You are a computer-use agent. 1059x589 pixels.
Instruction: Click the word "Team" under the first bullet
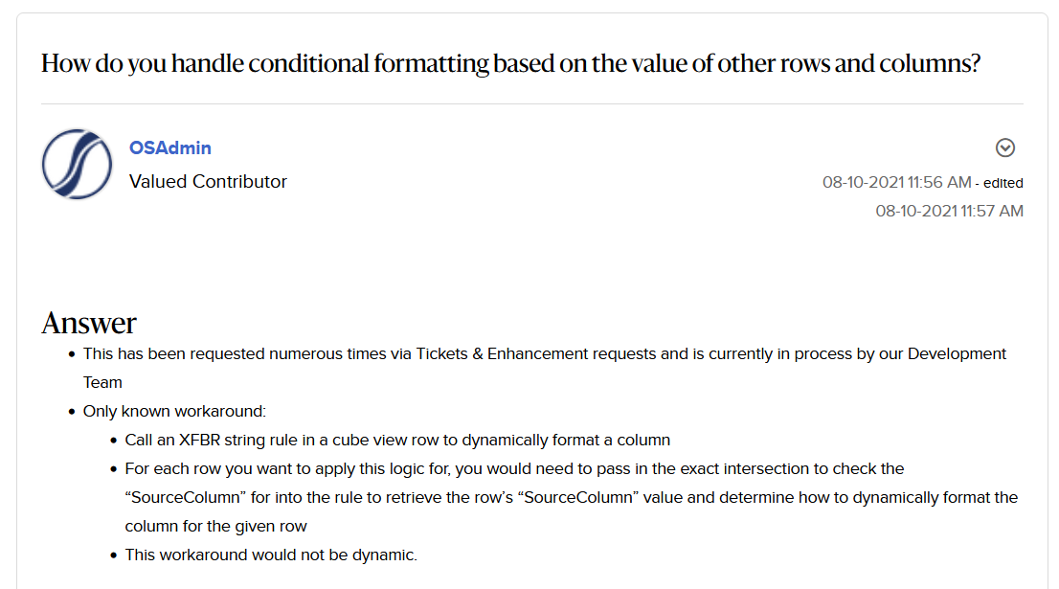pyautogui.click(x=102, y=382)
